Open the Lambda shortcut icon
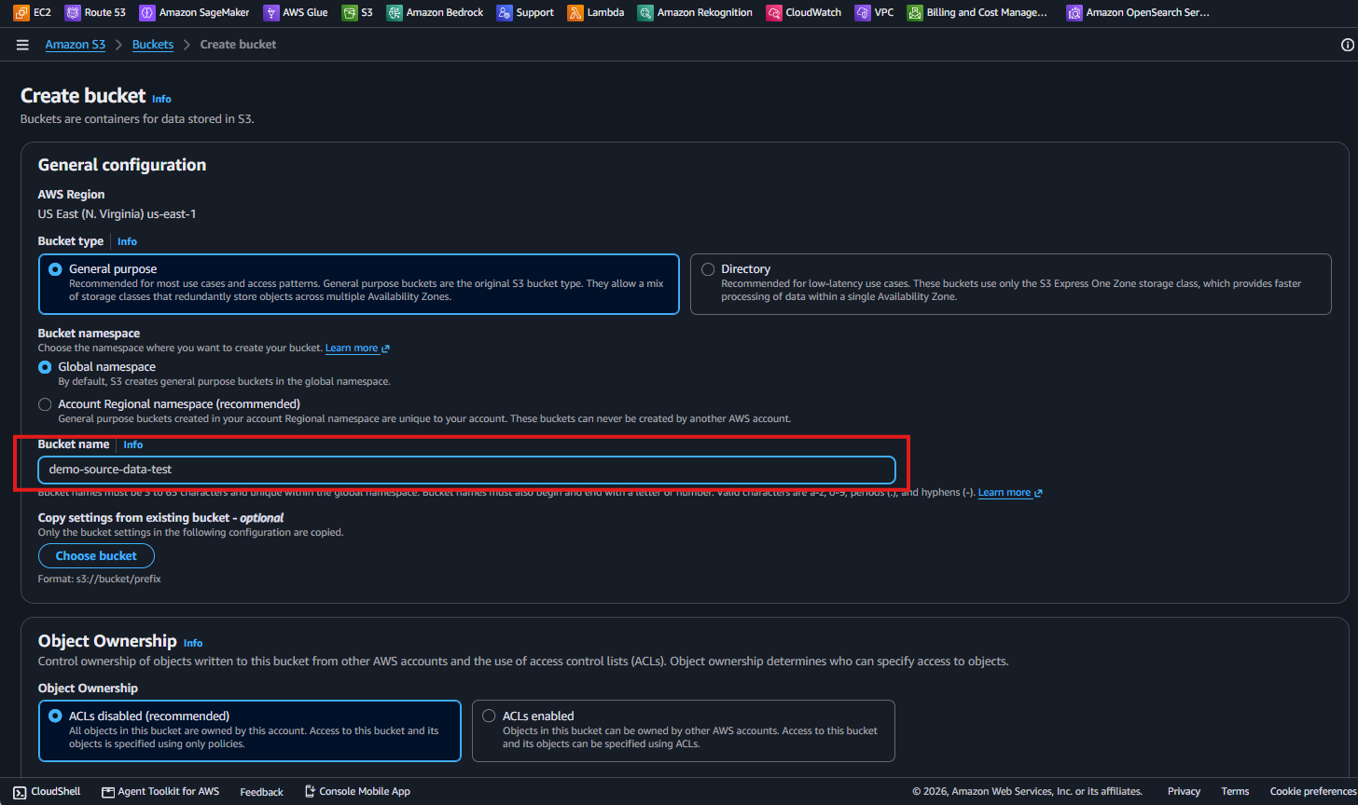Screen dimensions: 1358x805 tap(575, 13)
